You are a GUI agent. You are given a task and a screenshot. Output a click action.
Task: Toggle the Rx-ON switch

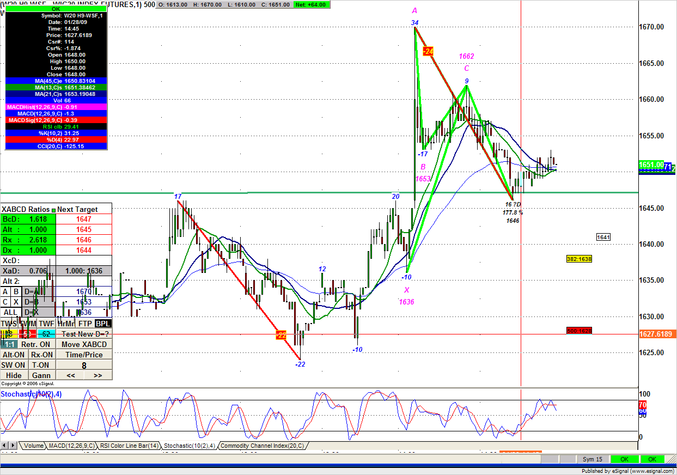pyautogui.click(x=41, y=355)
